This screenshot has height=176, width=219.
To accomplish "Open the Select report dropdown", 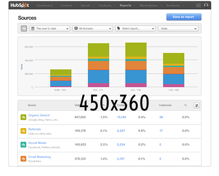I will (x=135, y=29).
